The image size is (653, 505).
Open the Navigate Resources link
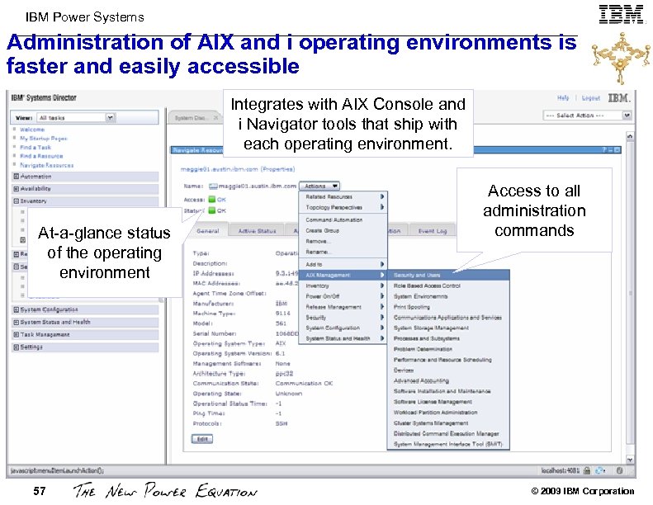[x=46, y=165]
